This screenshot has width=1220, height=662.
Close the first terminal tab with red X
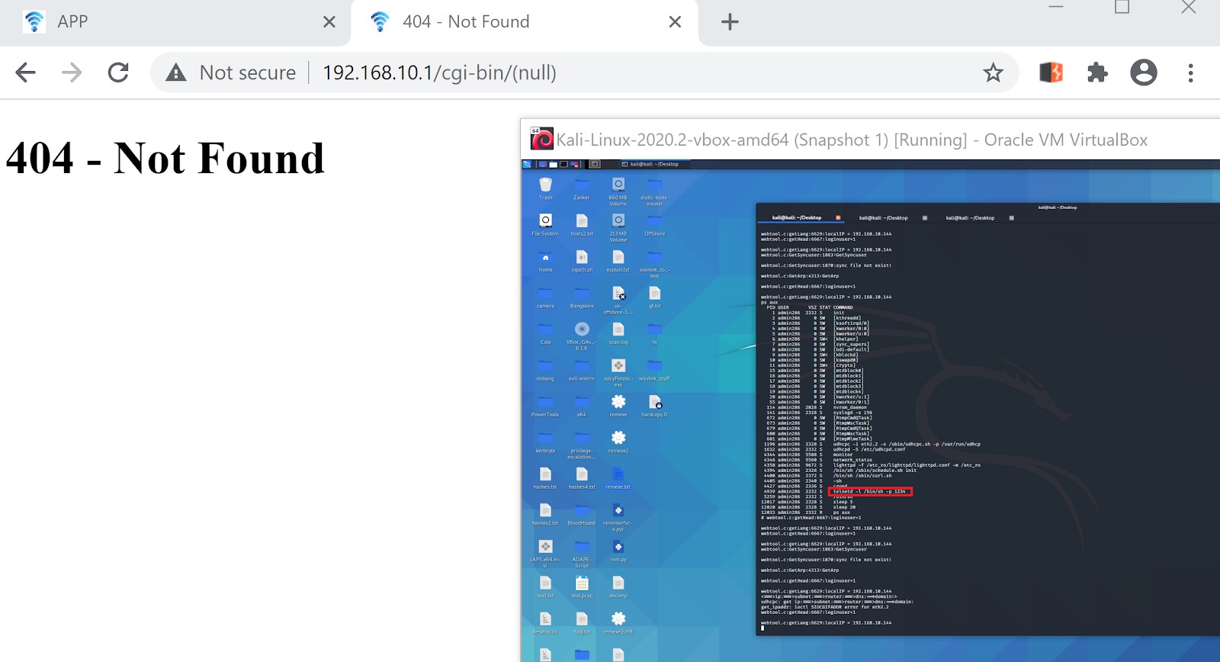coord(838,218)
